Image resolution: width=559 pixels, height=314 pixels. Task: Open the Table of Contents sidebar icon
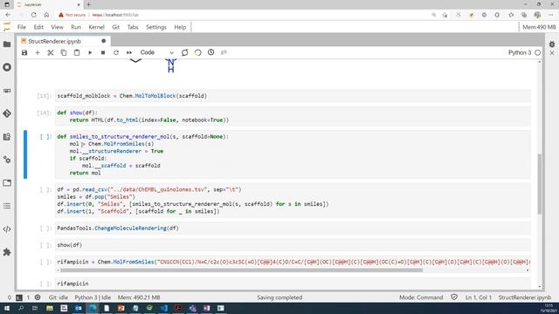pos(7,206)
